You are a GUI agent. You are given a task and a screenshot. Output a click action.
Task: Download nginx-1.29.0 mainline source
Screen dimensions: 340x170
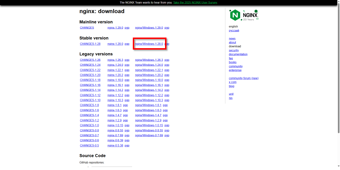pyautogui.click(x=115, y=28)
